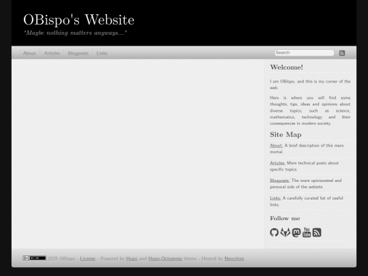Open the Mastodon profile icon
The width and height of the screenshot is (368, 276).
pos(296,232)
